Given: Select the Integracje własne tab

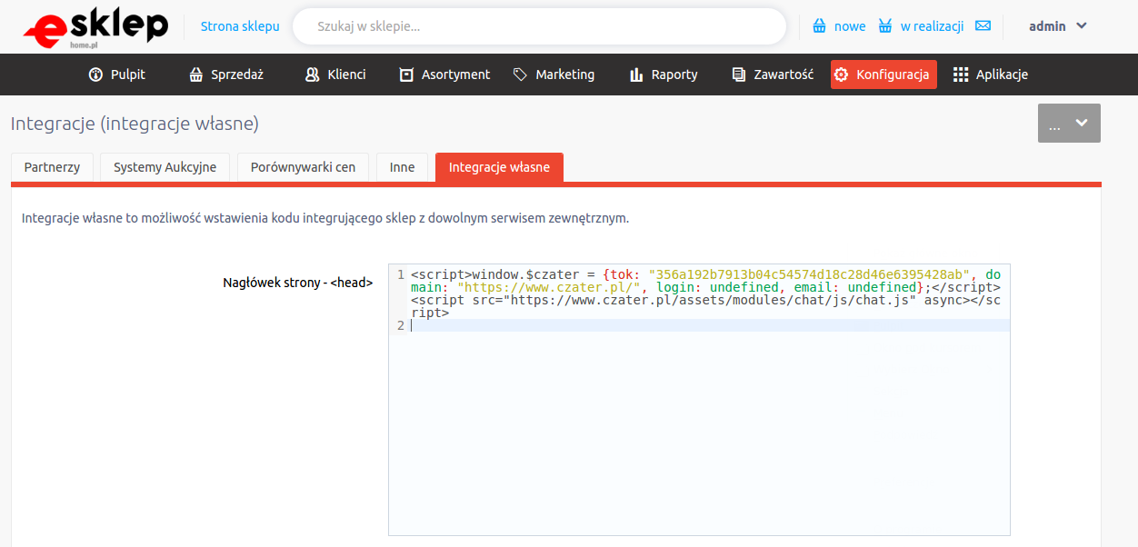Looking at the screenshot, I should (x=499, y=167).
